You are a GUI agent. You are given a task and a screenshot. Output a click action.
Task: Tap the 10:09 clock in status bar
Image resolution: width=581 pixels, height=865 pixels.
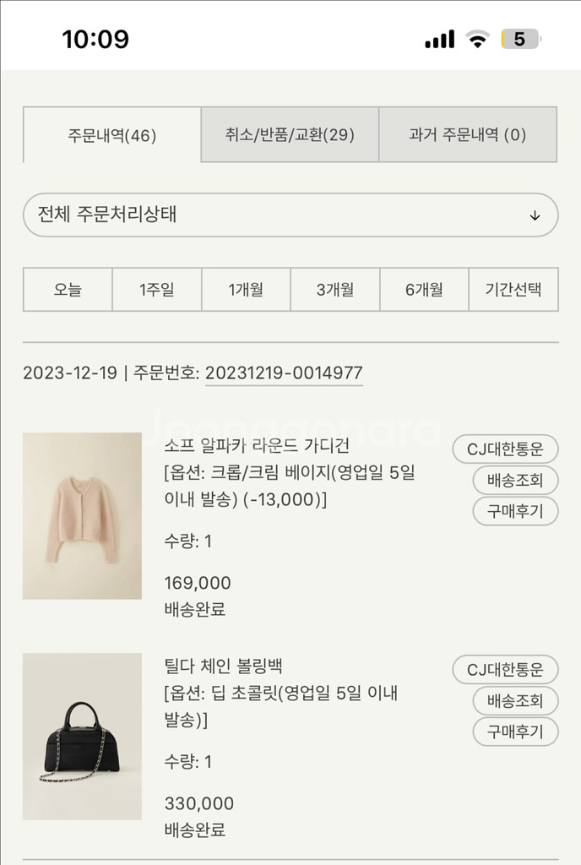95,37
